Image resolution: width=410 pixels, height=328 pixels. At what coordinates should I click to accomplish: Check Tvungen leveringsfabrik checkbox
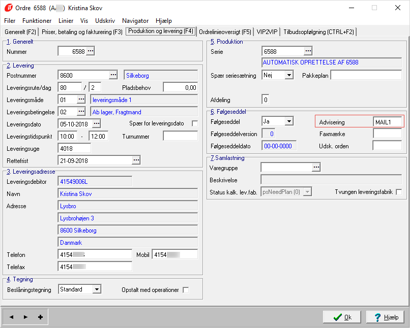click(399, 192)
